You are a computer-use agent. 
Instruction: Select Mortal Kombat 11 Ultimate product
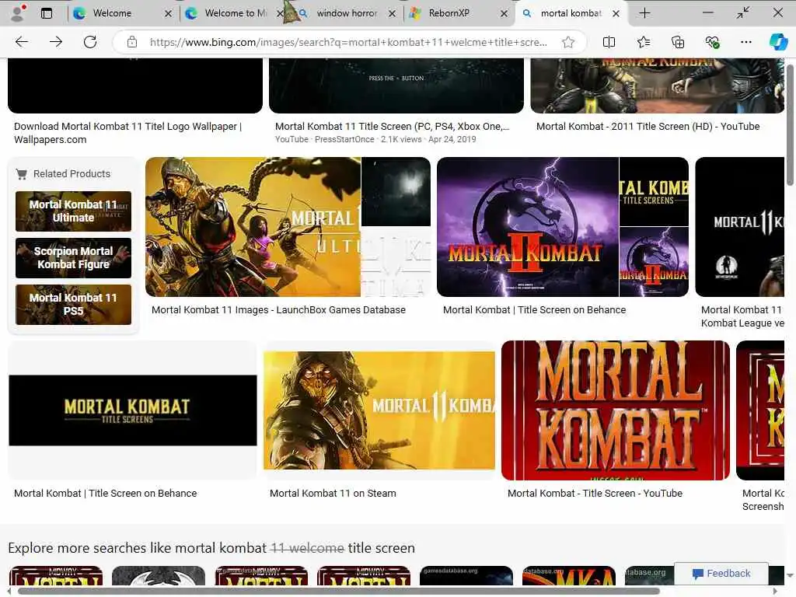[x=73, y=211]
